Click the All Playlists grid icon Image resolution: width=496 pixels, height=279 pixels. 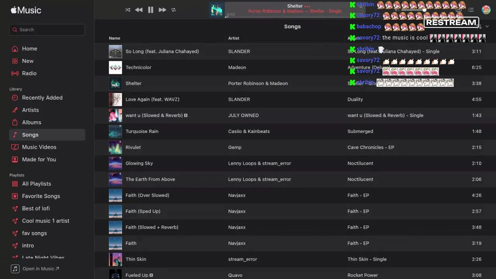[x=15, y=184]
